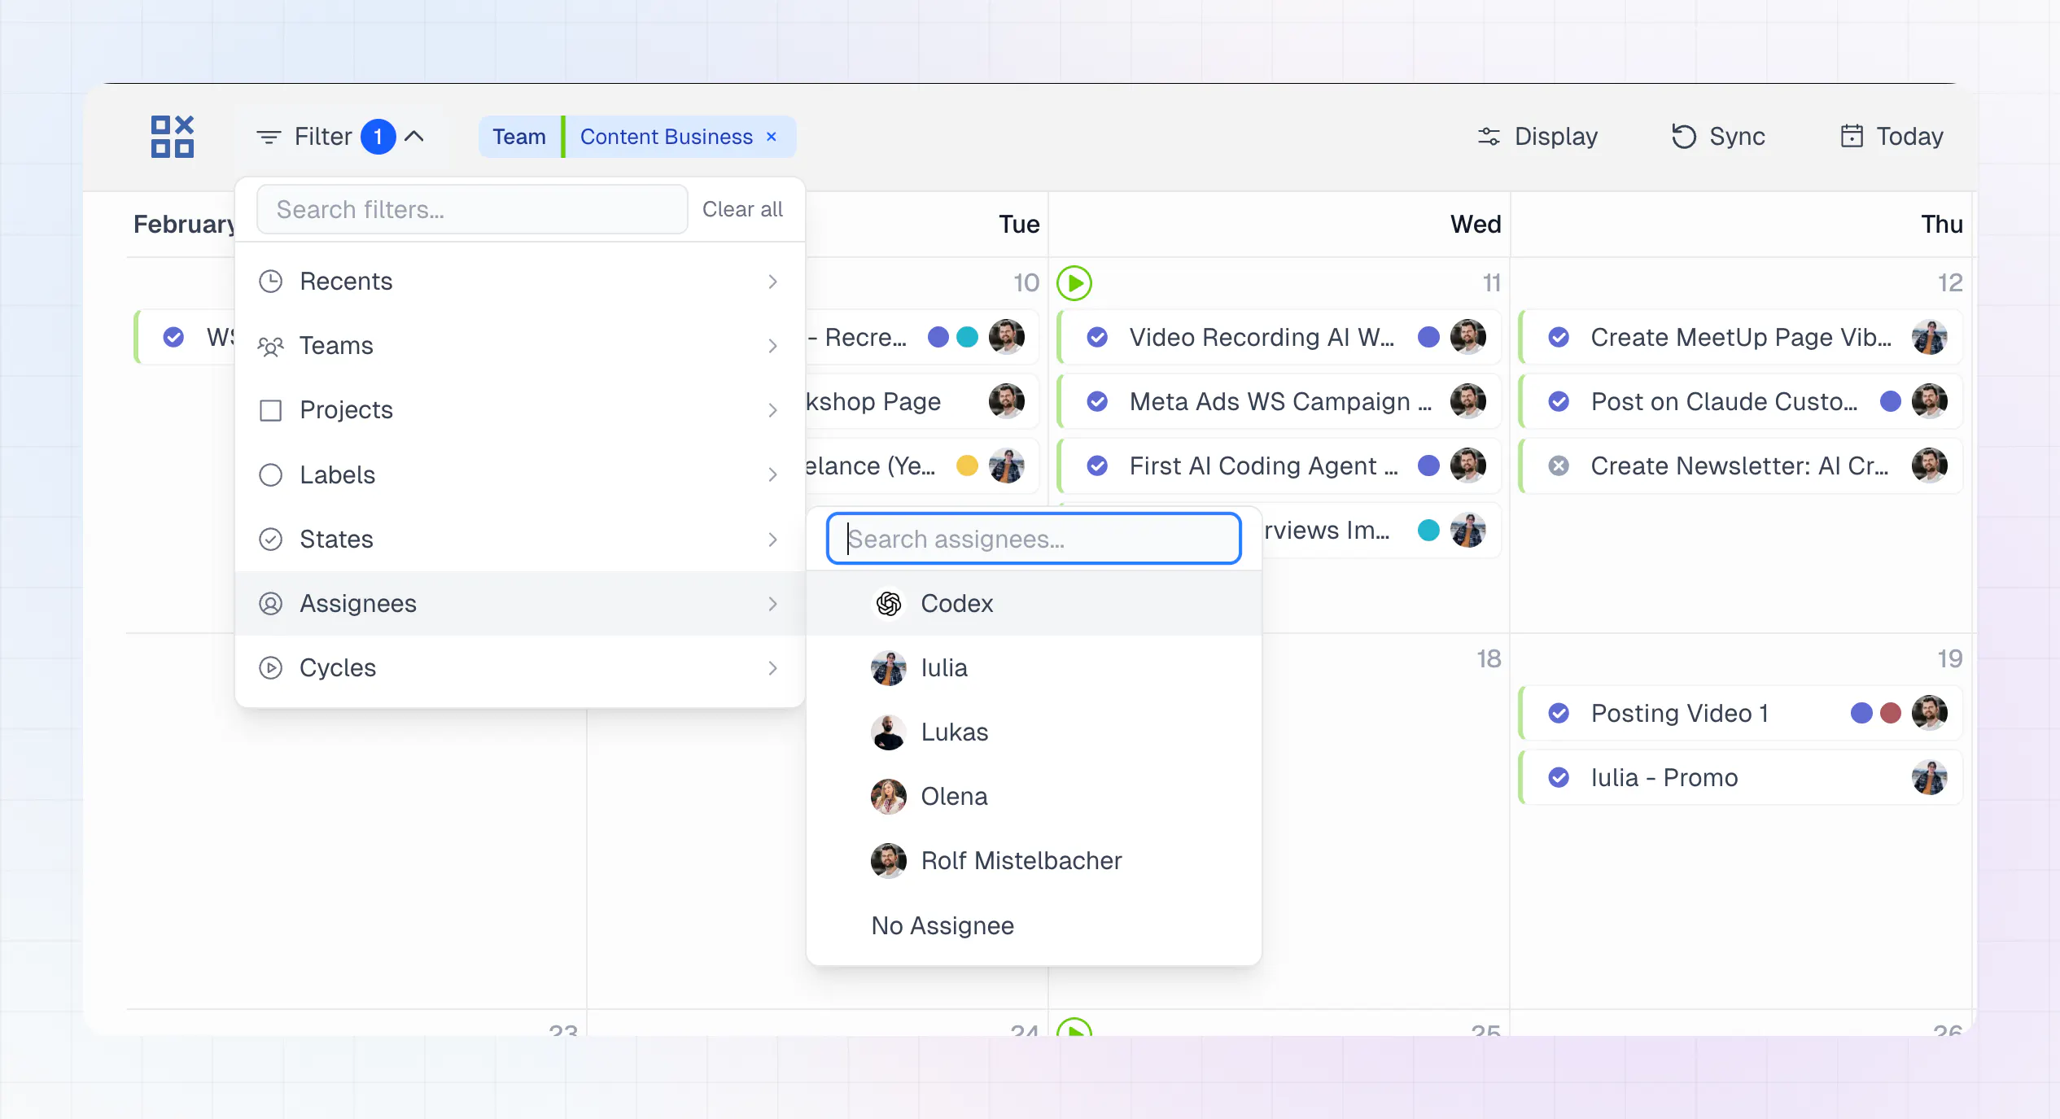Toggle Iulia - Promo status check
This screenshot has width=2060, height=1119.
click(1559, 777)
